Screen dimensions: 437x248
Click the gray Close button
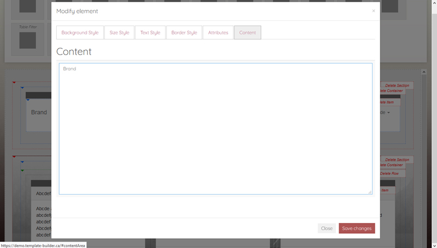(327, 228)
